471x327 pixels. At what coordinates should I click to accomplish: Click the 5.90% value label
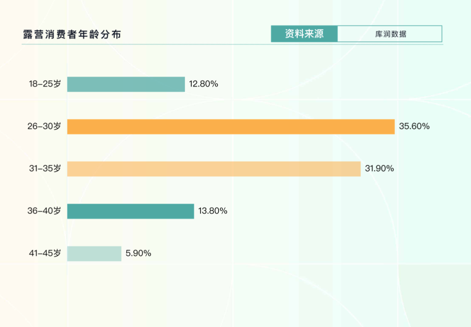tap(138, 253)
